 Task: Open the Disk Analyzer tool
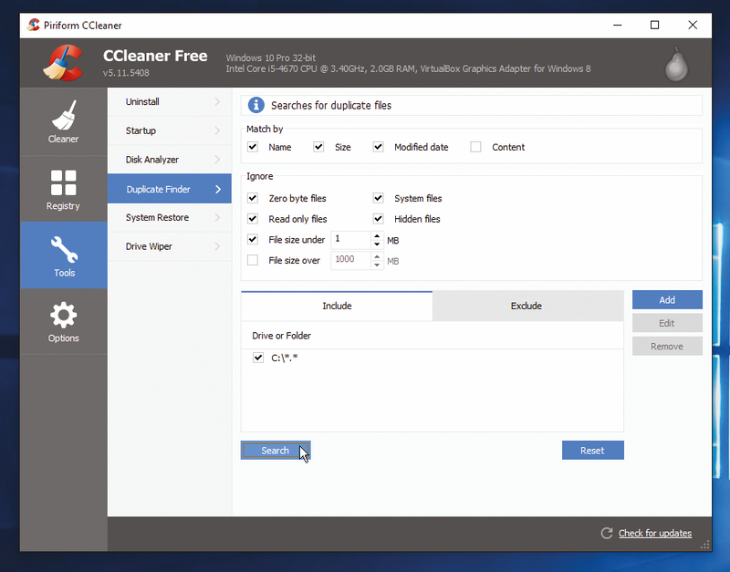[x=170, y=160]
